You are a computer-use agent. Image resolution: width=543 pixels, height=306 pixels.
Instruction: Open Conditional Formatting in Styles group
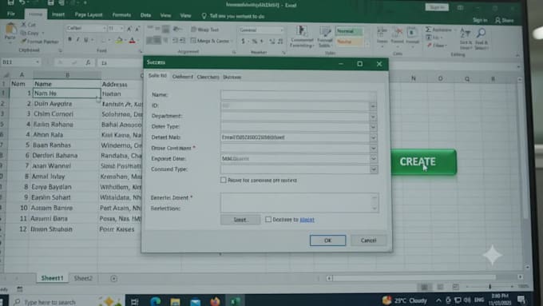click(302, 37)
